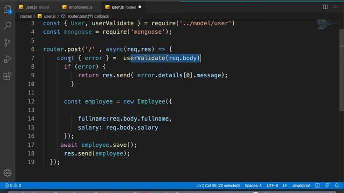Click Employee class name on line 12
Screen dimensions: 344x193
[x=151, y=101]
